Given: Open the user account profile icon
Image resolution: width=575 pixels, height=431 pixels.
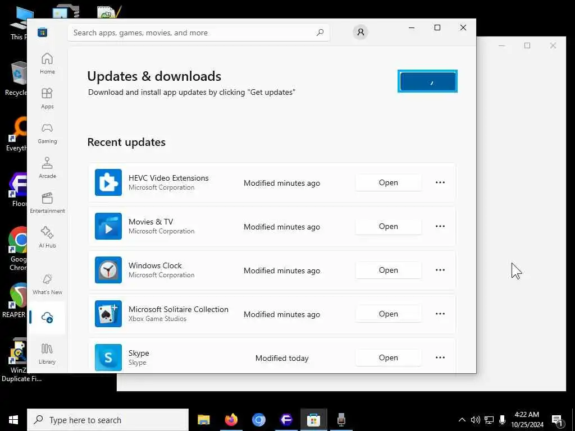Looking at the screenshot, I should pos(360,32).
